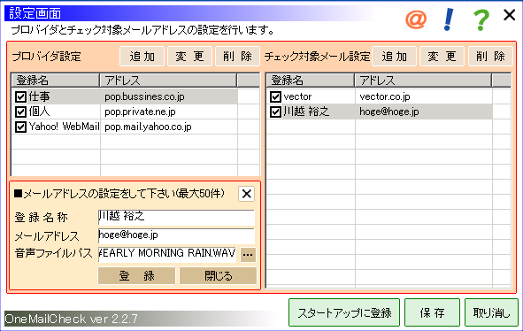Click the 保存 button
The image size is (523, 331).
tap(432, 312)
